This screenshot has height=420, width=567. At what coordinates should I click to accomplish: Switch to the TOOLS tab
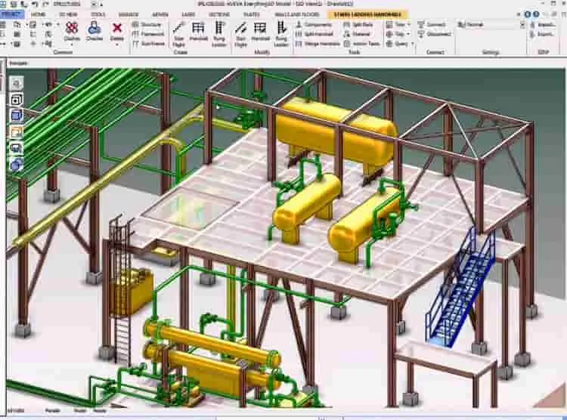pyautogui.click(x=98, y=14)
